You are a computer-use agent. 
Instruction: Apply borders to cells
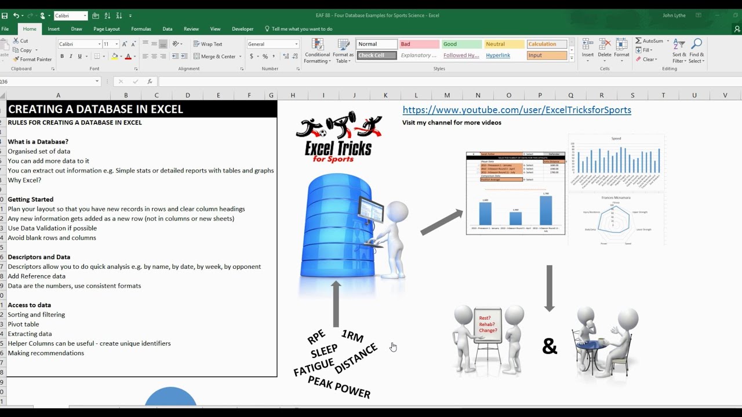pos(97,56)
